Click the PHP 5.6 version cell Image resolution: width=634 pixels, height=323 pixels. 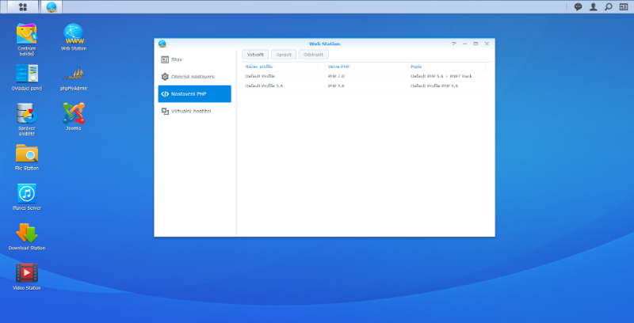pyautogui.click(x=336, y=86)
